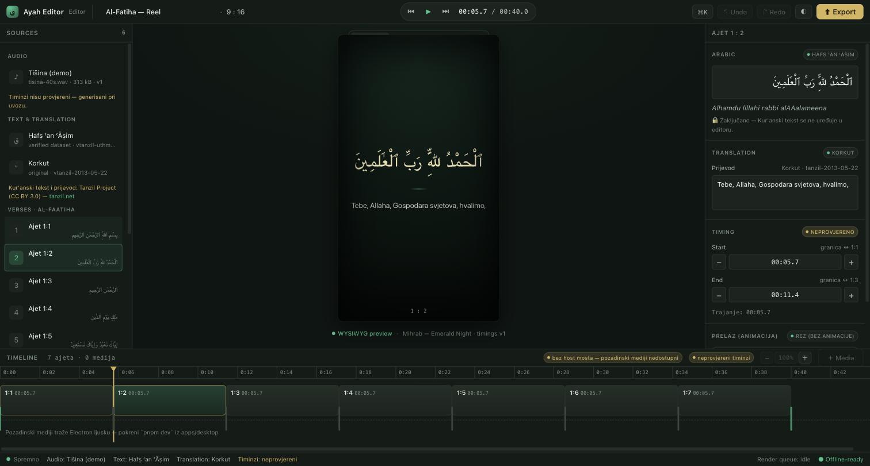Click Render queue: idle status

point(784,459)
